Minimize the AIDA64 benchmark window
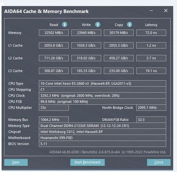177x172 pixels. (151, 11)
